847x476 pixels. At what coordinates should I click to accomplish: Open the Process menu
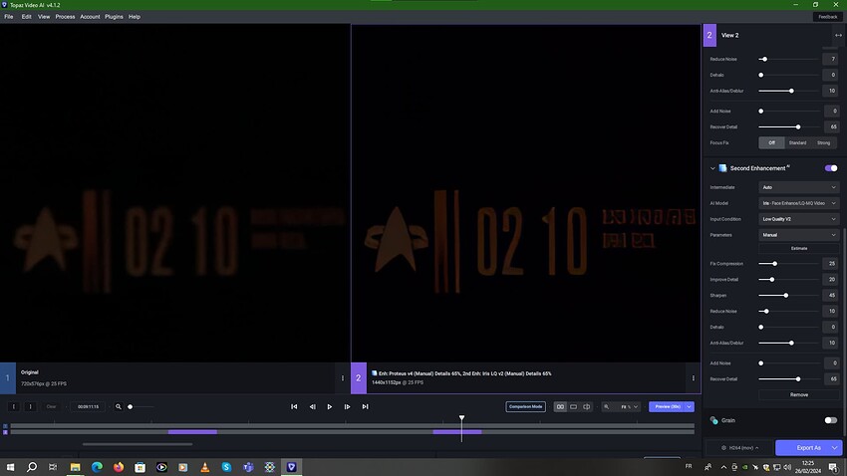tap(65, 17)
